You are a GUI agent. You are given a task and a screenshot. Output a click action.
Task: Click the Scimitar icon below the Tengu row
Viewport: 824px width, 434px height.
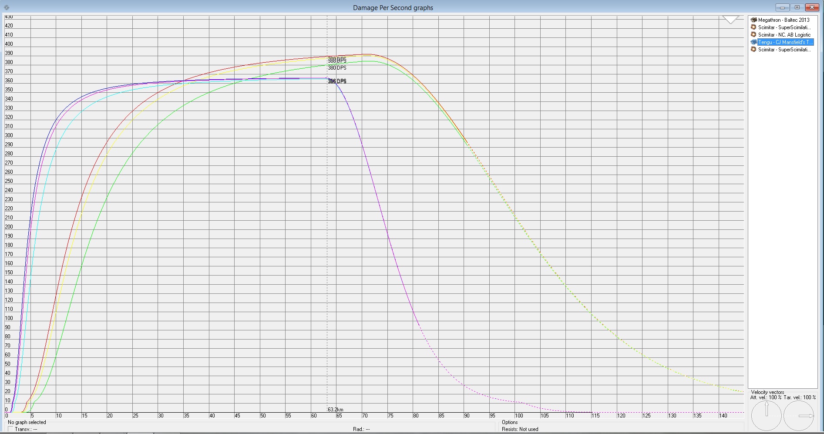753,50
